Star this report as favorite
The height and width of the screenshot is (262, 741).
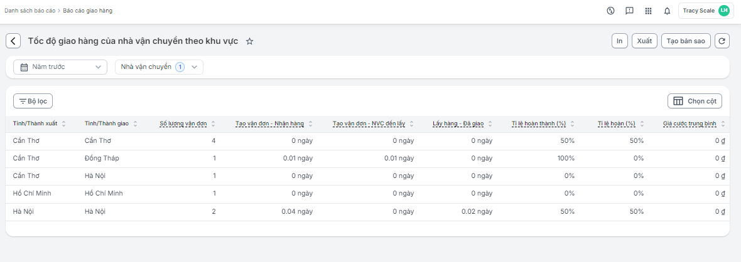[x=249, y=41]
